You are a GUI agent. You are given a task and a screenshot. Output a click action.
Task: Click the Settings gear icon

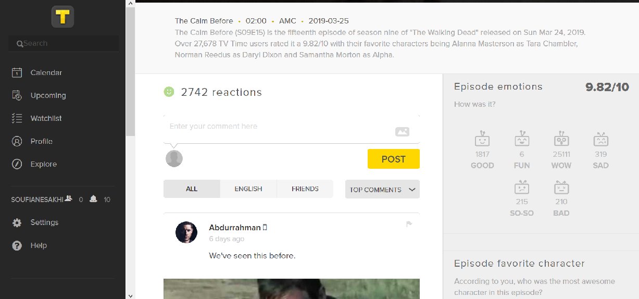click(x=17, y=222)
